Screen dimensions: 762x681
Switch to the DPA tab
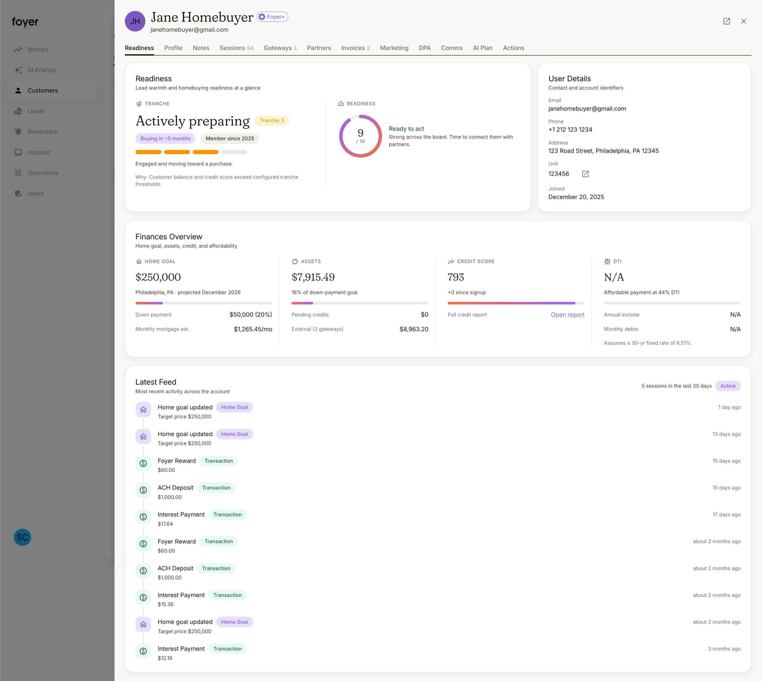click(x=424, y=48)
